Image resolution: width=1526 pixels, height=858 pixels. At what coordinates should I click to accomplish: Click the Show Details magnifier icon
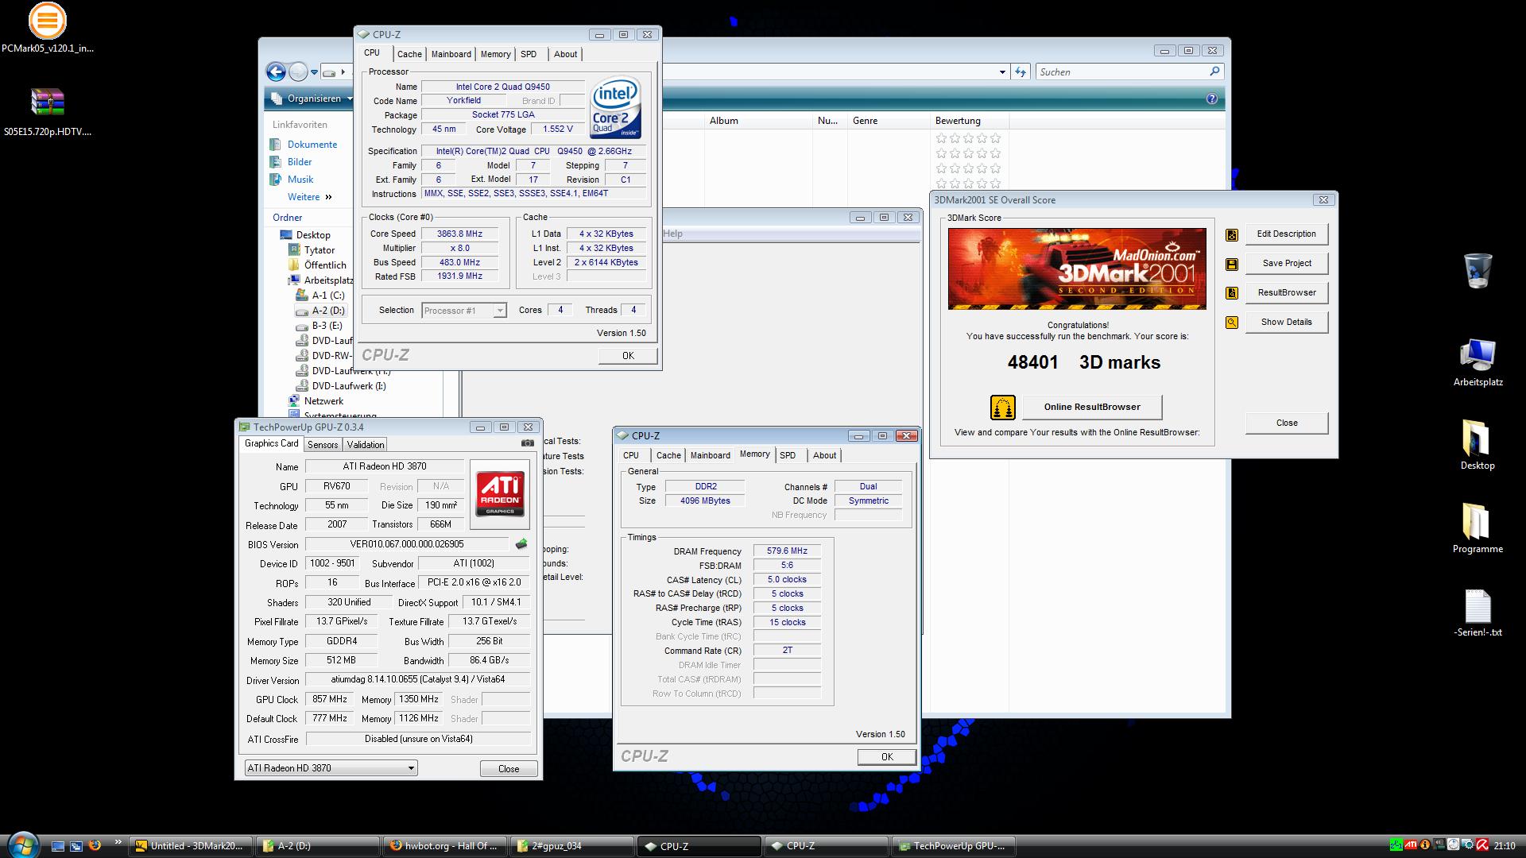[x=1232, y=323]
